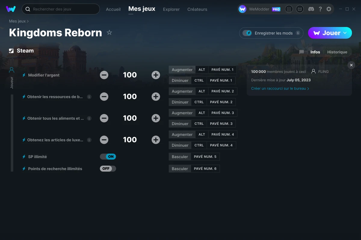Change the Basculer PAVÉ NUM. 6 hotkey
The image size is (361, 240).
pos(194,169)
